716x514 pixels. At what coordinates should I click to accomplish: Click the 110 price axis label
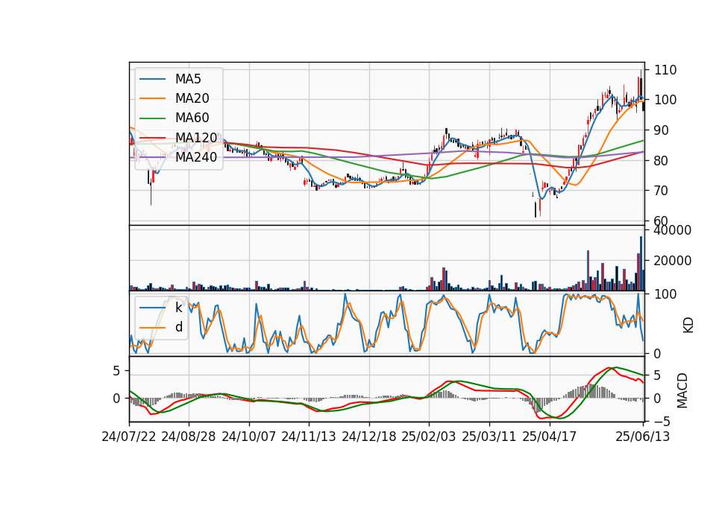click(x=665, y=70)
